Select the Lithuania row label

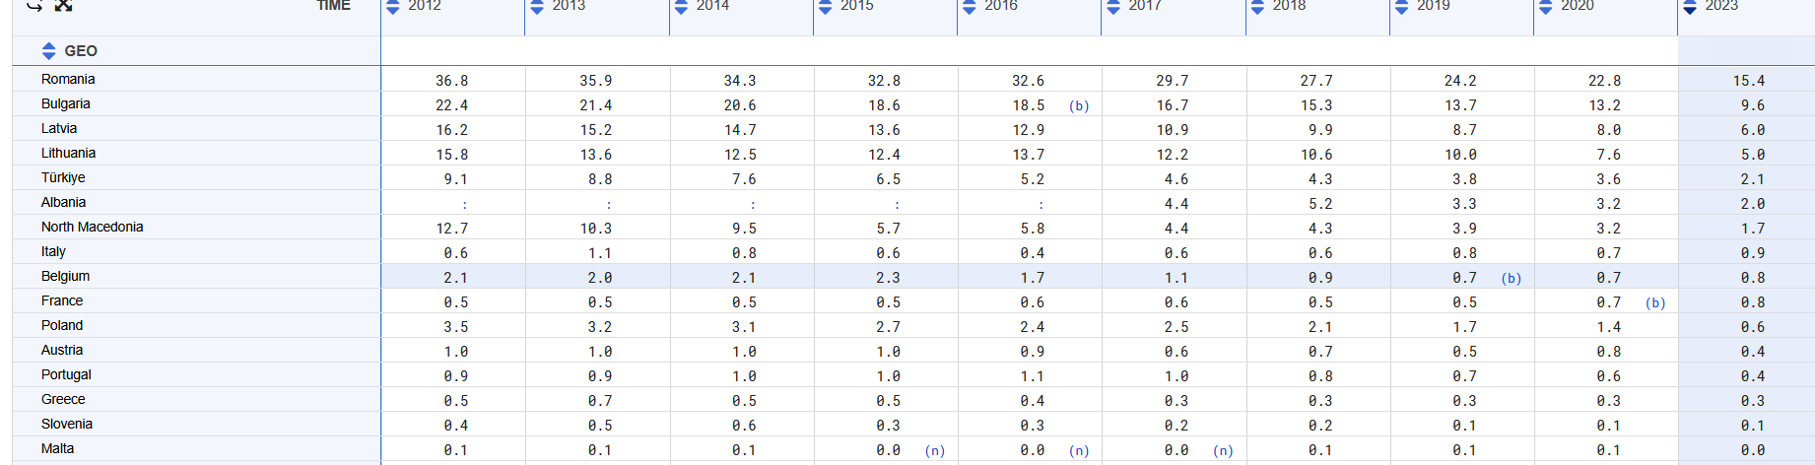[x=68, y=153]
